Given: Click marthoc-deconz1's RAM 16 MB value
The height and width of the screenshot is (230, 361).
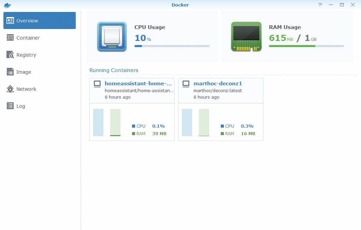Looking at the screenshot, I should coord(248,133).
